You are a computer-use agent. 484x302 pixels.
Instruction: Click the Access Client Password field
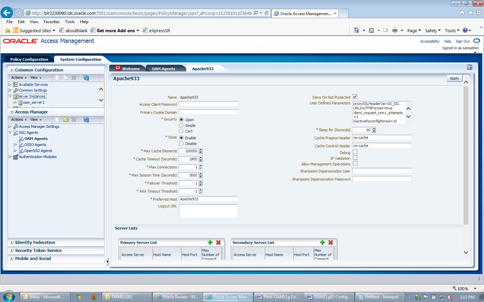point(208,104)
